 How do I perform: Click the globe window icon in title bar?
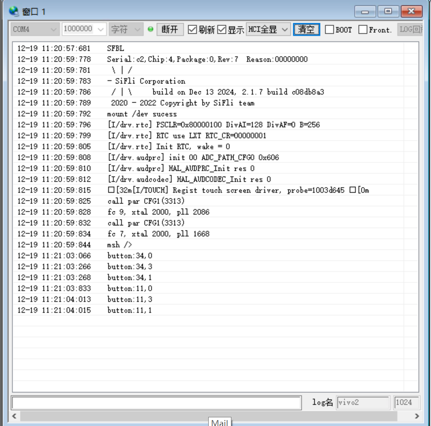pyautogui.click(x=14, y=11)
